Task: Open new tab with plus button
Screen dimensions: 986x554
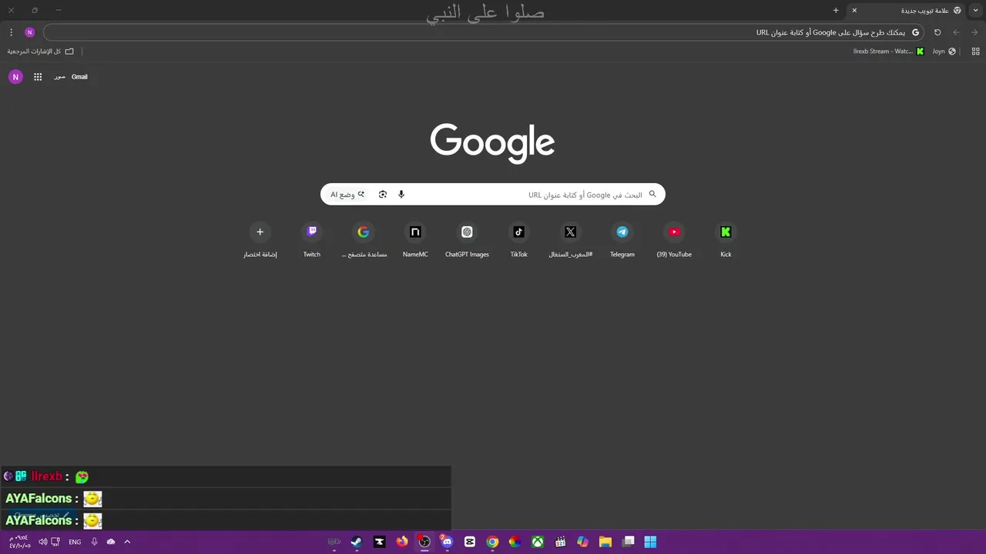Action: (x=836, y=10)
